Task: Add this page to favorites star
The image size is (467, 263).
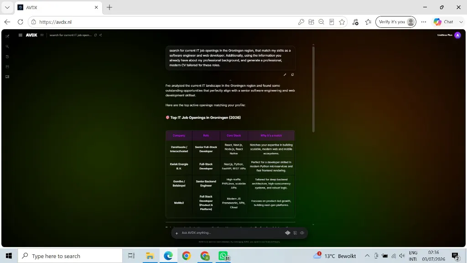Action: click(342, 22)
